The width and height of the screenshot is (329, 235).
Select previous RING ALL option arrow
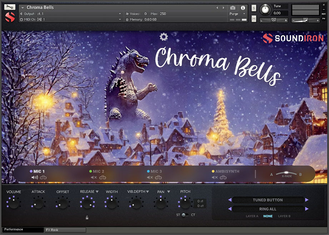point(230,209)
